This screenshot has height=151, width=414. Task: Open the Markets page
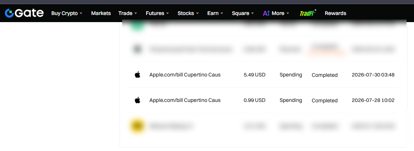point(101,13)
